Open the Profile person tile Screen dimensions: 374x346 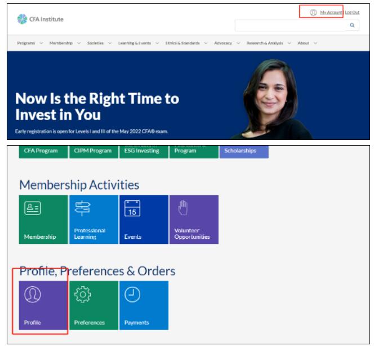click(43, 305)
